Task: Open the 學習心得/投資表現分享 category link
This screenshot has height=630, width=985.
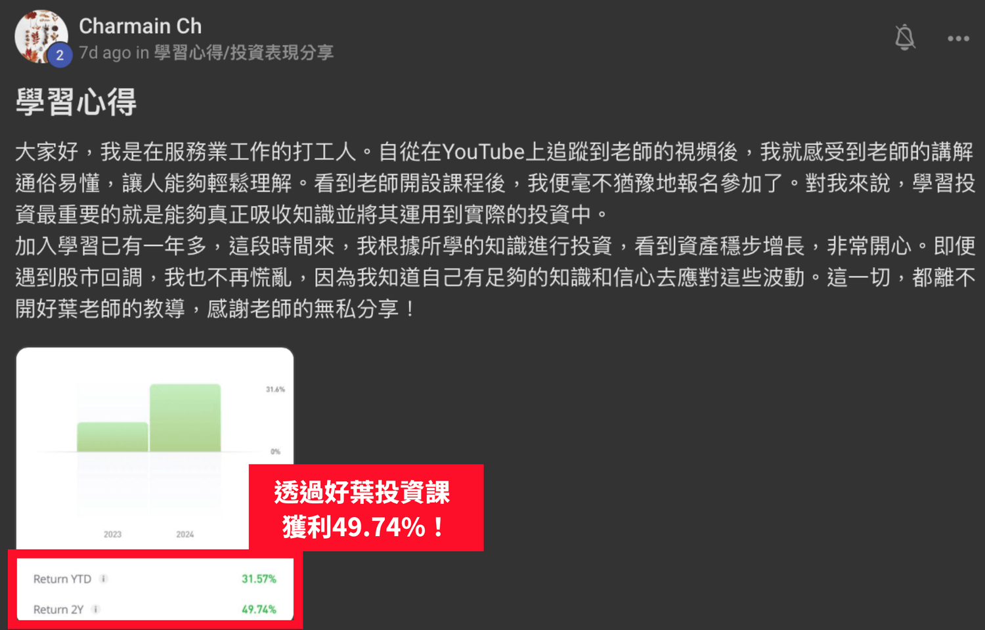Action: [244, 52]
